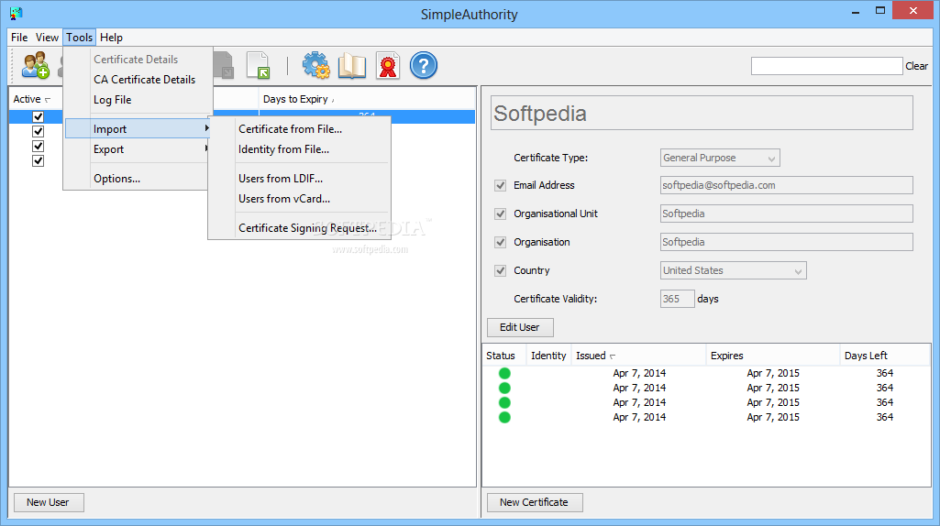Toggle Active checkbox in the second user row
This screenshot has height=526, width=940.
pyautogui.click(x=38, y=131)
